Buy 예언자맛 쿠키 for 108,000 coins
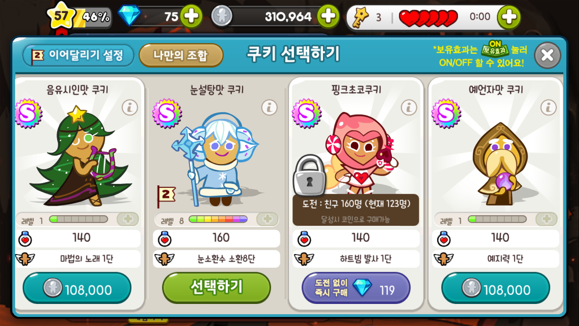 [495, 288]
